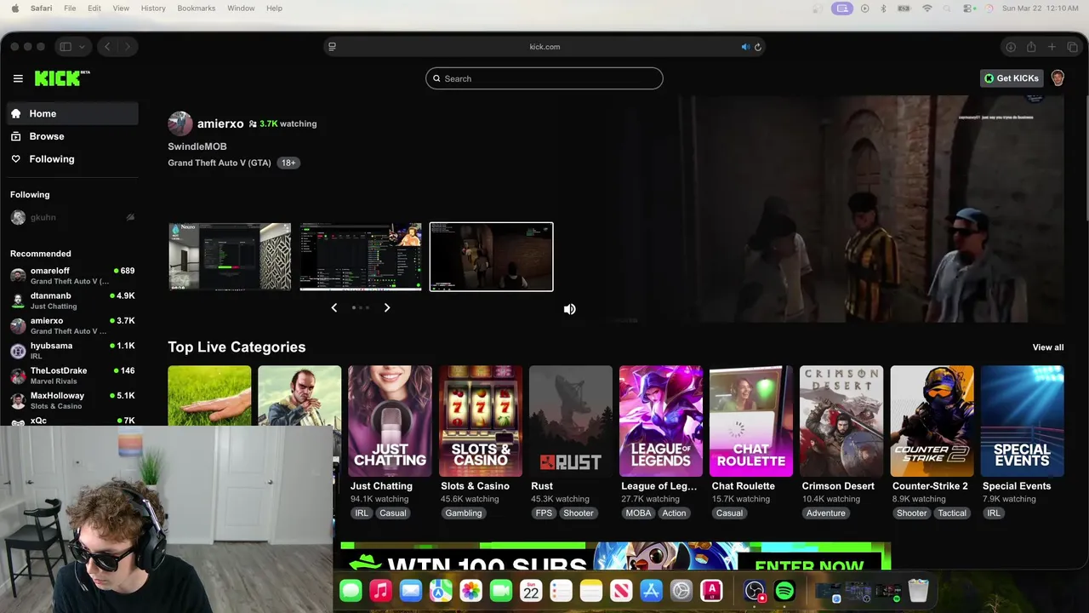
Task: Open TheLostDrake in Recommended list
Action: pyautogui.click(x=72, y=375)
